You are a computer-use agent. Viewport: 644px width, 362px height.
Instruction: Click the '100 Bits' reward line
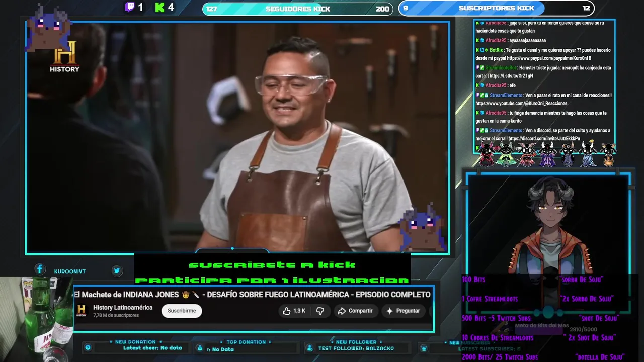pos(473,279)
